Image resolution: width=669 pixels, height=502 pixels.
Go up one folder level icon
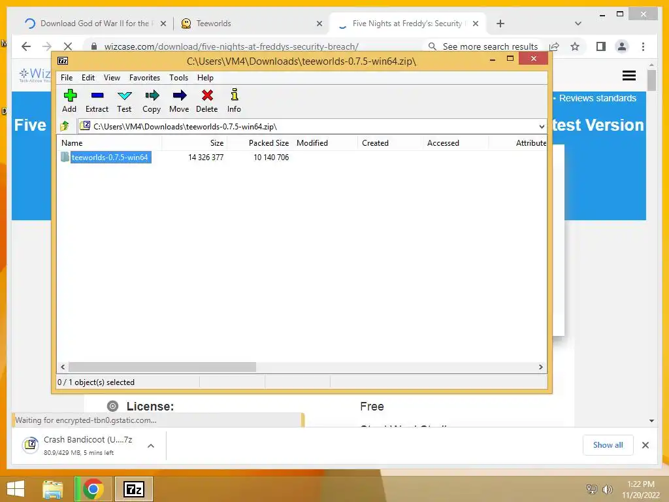65,126
